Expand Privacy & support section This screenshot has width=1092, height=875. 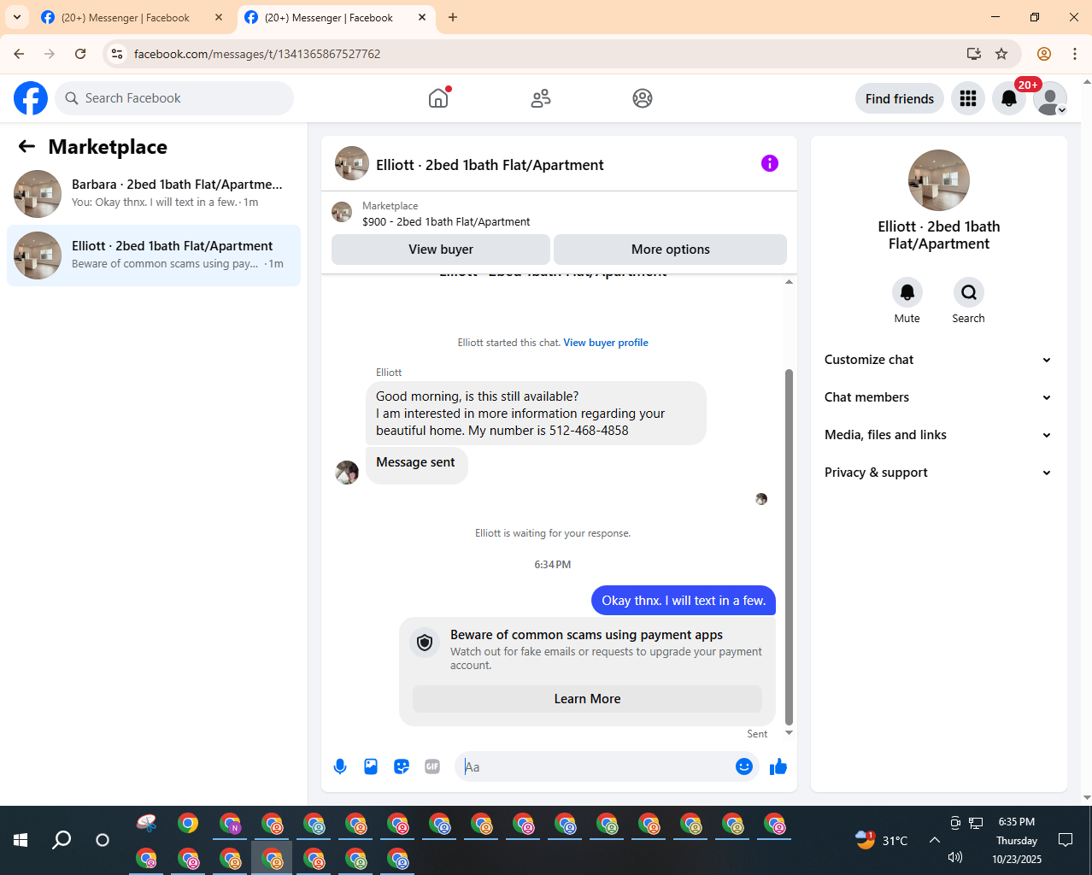(938, 473)
